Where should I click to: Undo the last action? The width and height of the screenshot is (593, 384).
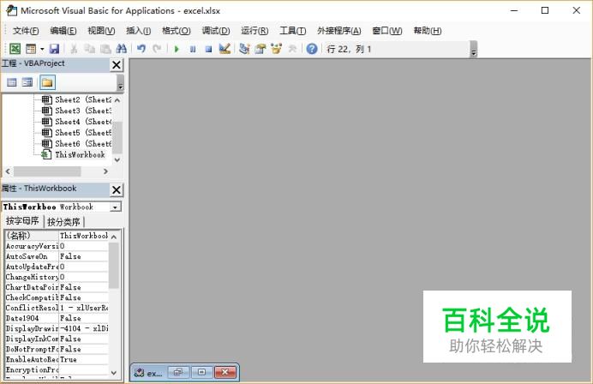coord(141,49)
